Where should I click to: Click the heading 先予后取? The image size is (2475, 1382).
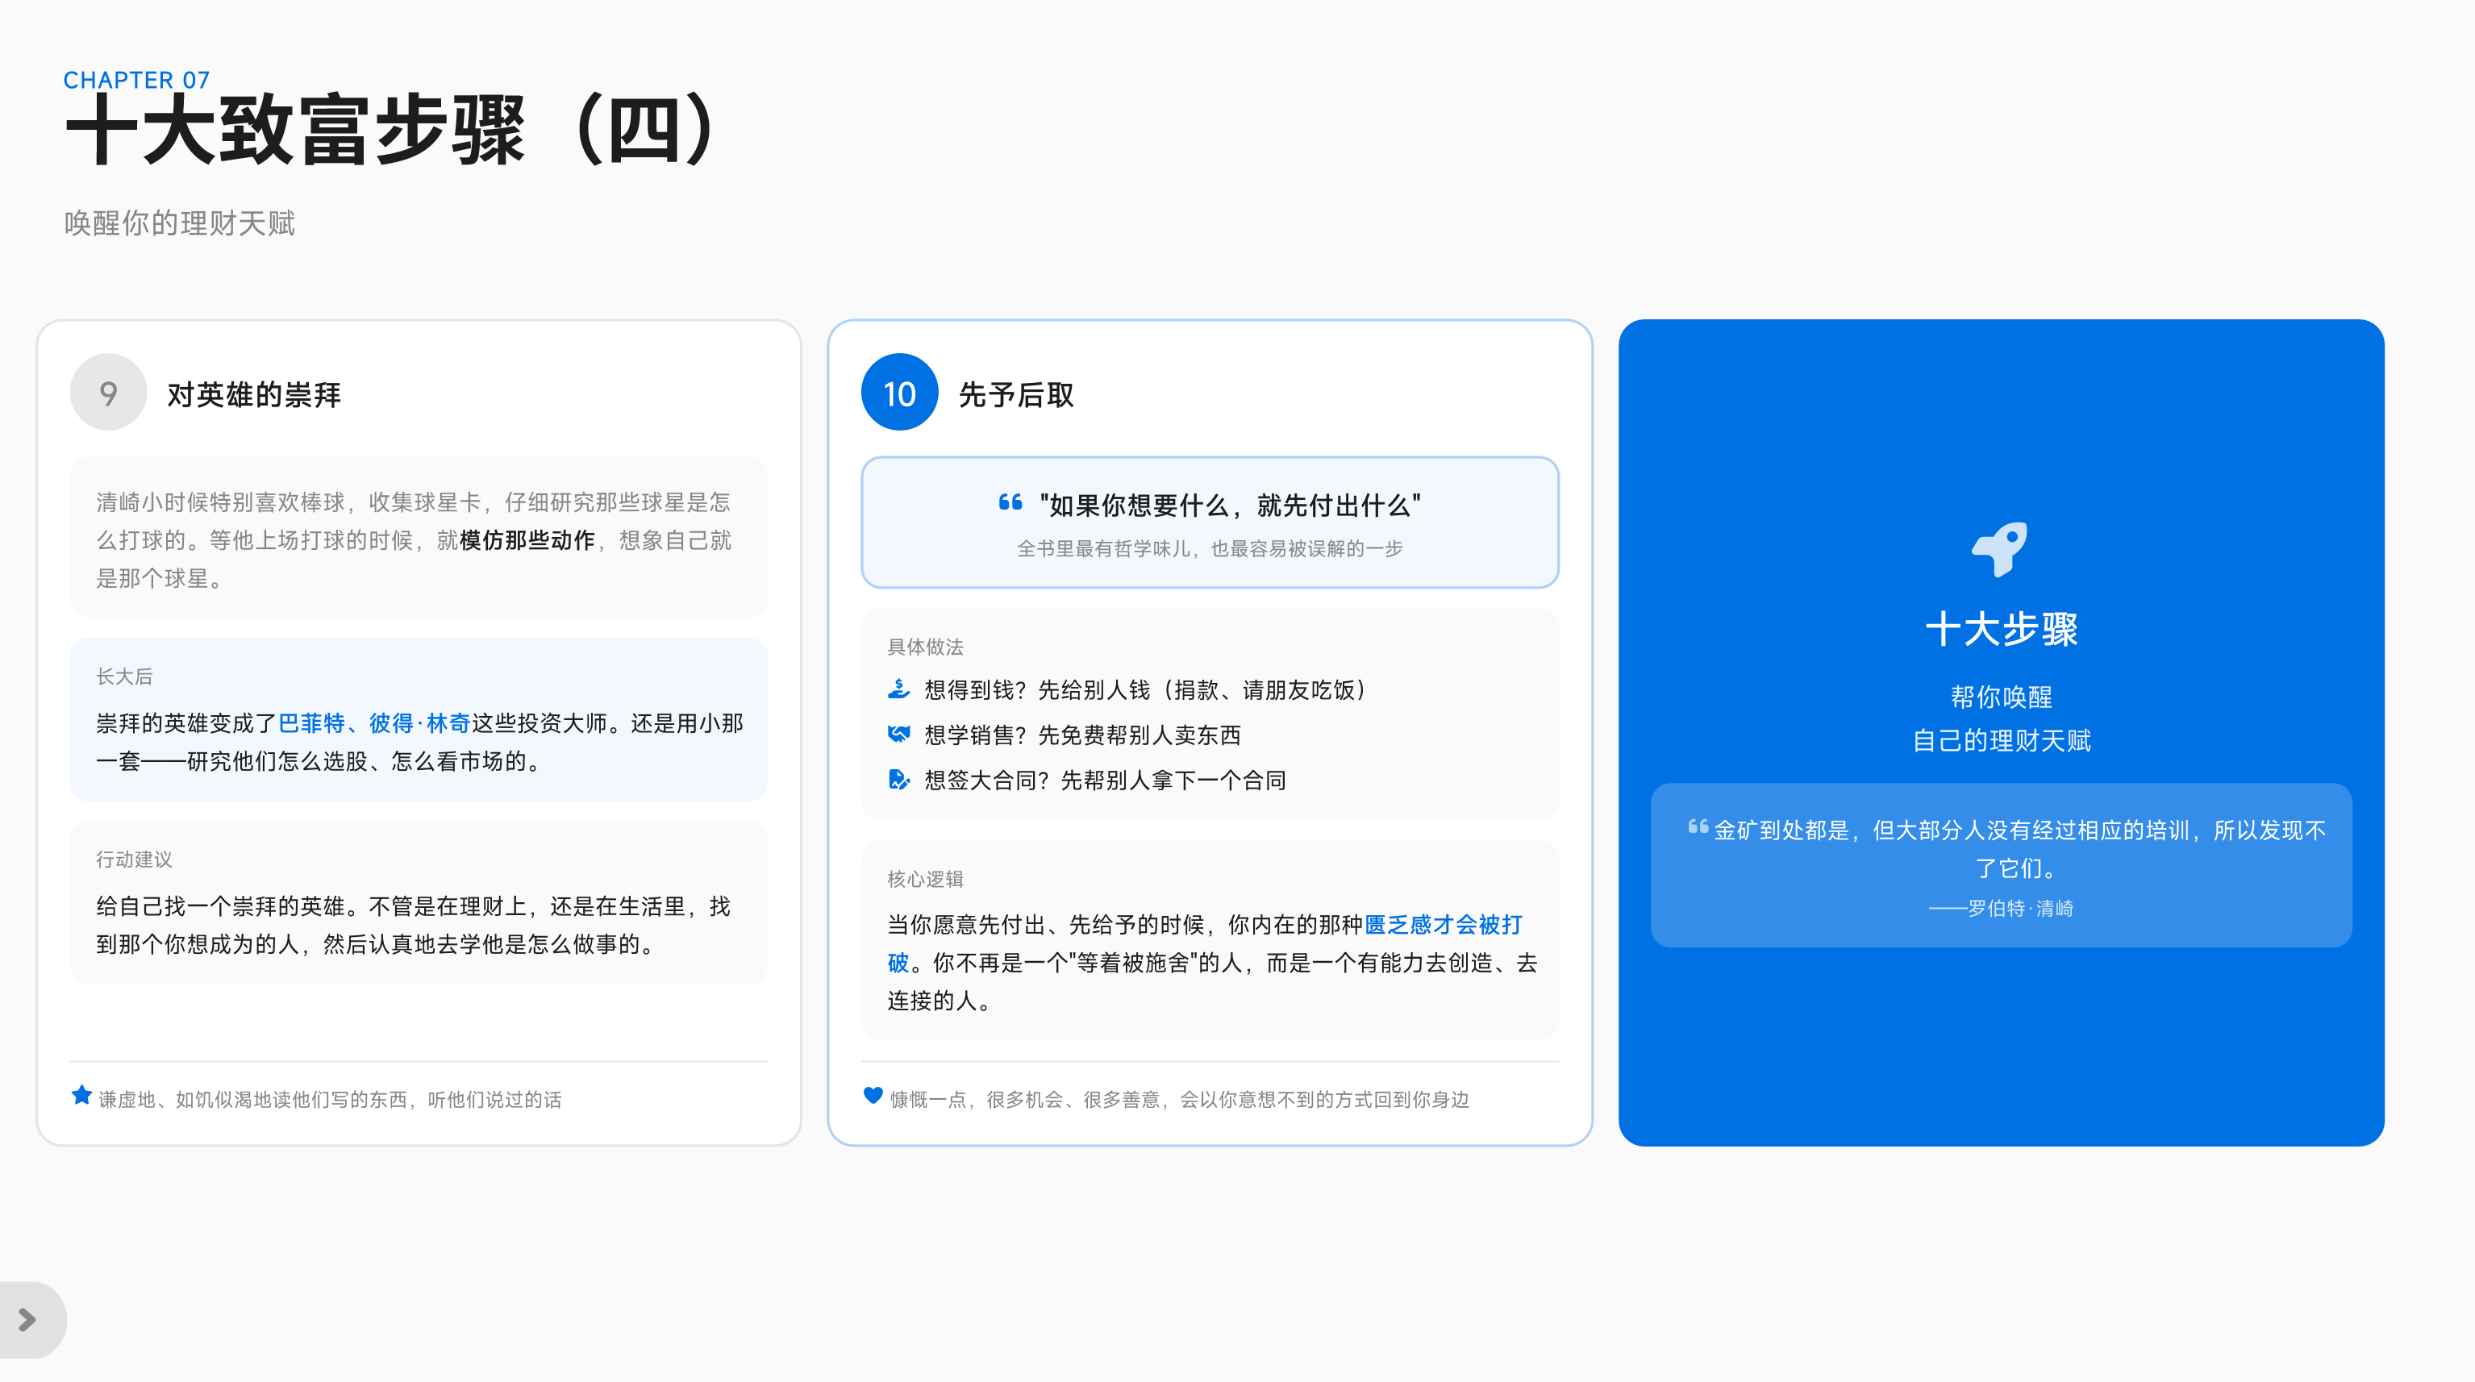pos(1015,393)
